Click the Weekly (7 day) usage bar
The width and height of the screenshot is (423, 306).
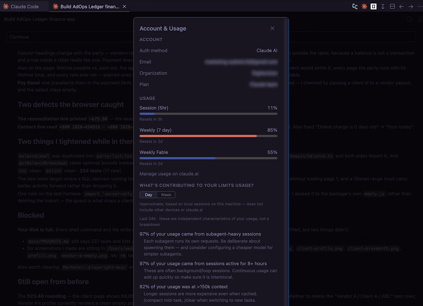tap(208, 136)
